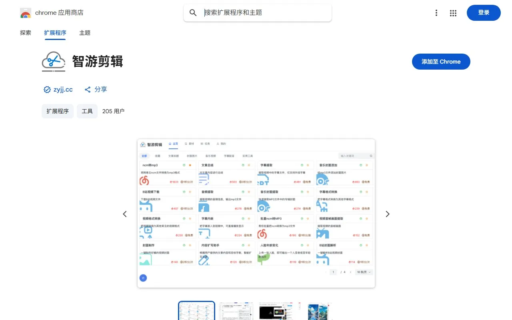Select the first screenshot thumbnail below the carousel
Screen dimensions: 512x320
tap(196, 310)
